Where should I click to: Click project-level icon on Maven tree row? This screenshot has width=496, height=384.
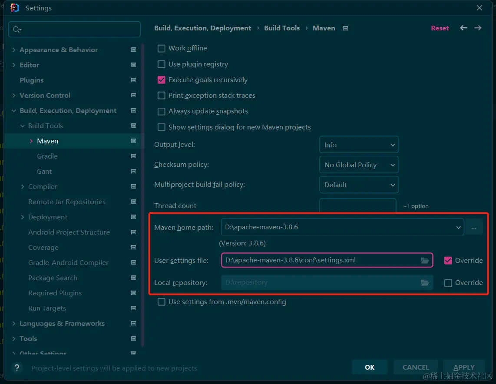click(x=133, y=141)
